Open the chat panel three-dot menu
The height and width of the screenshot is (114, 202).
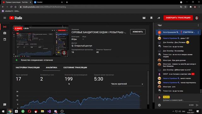(x=198, y=25)
